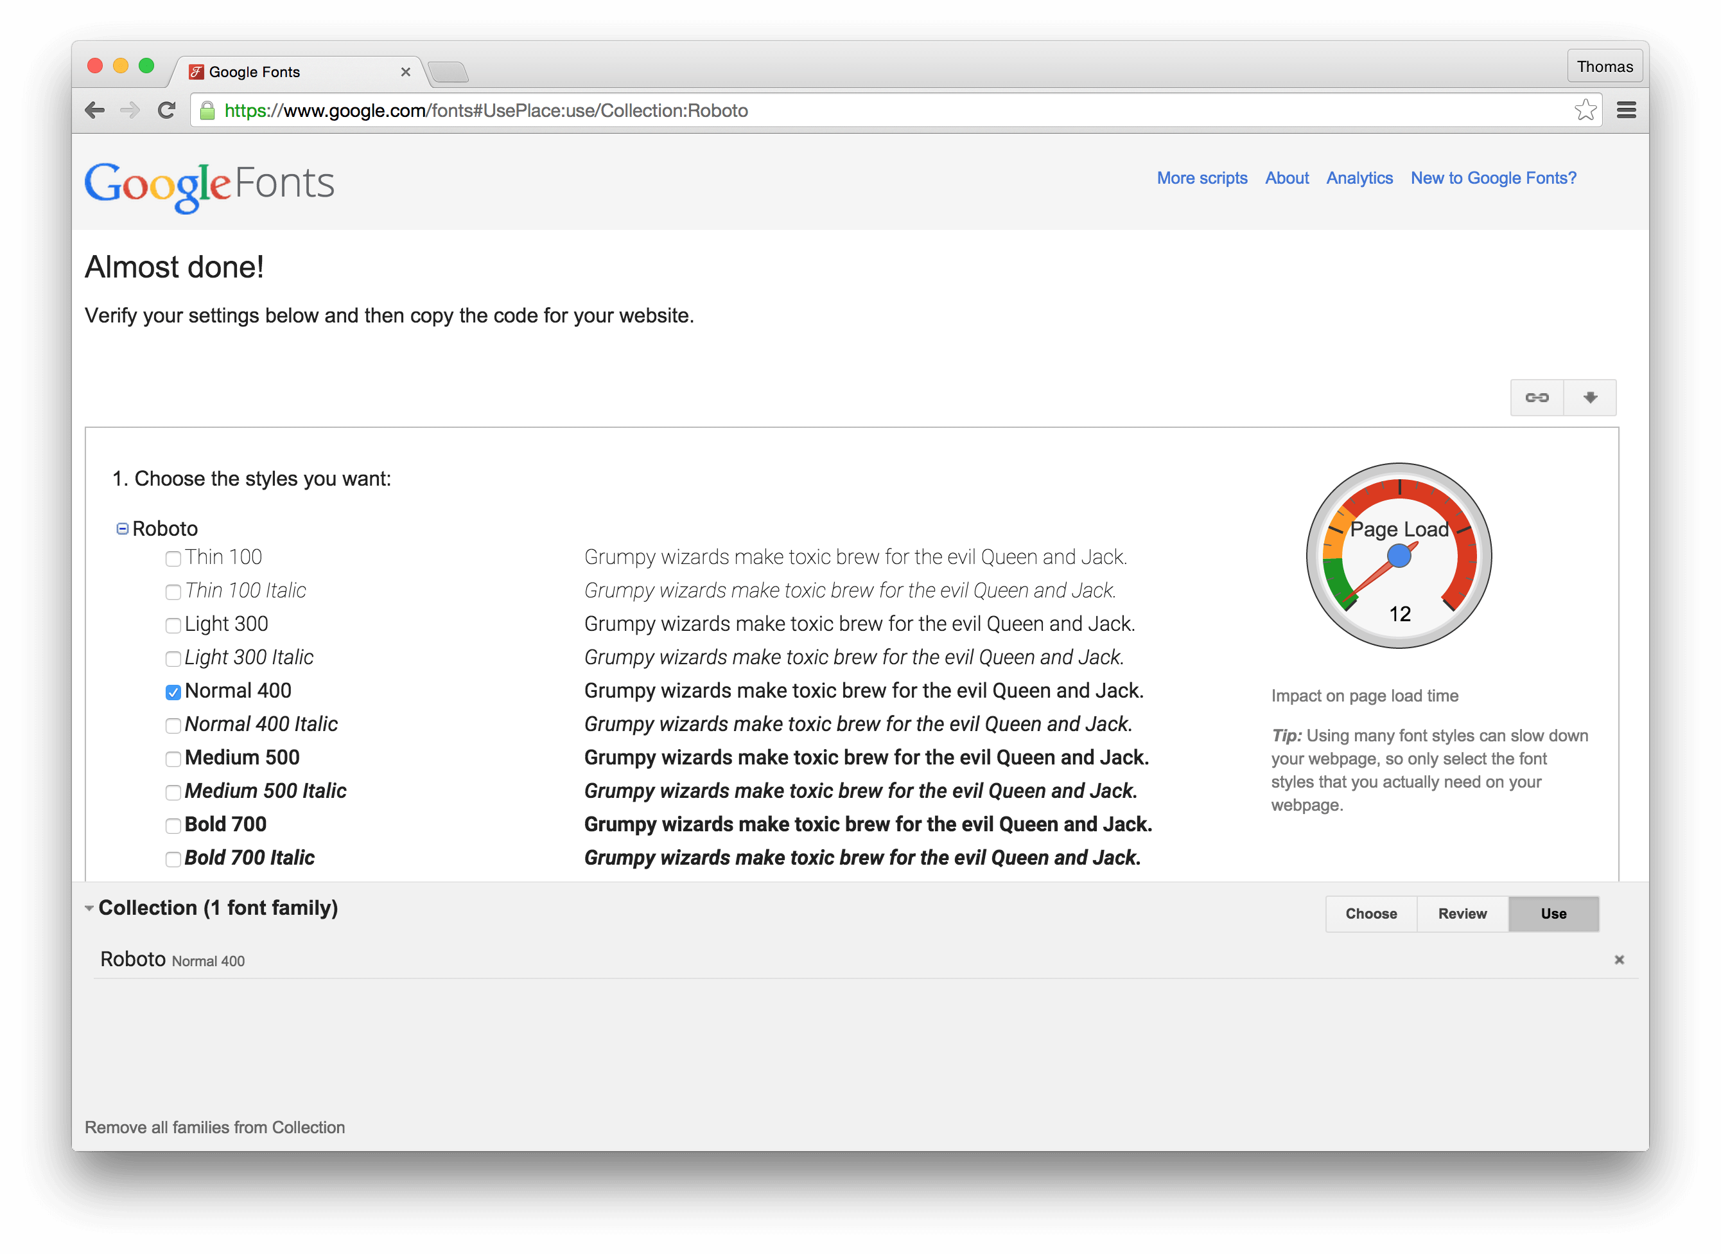Switch to the Review tab
Screen dimensions: 1721x1254
click(1462, 914)
